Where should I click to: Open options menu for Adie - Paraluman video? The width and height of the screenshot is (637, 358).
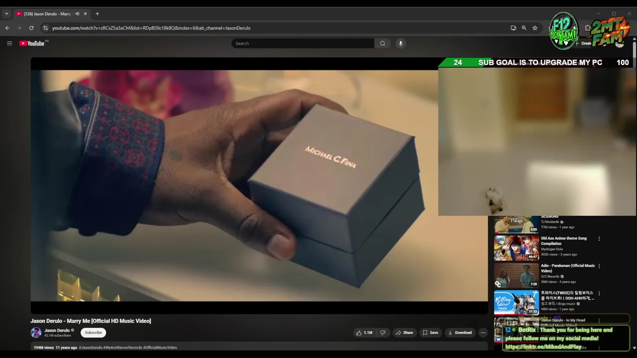(x=599, y=266)
